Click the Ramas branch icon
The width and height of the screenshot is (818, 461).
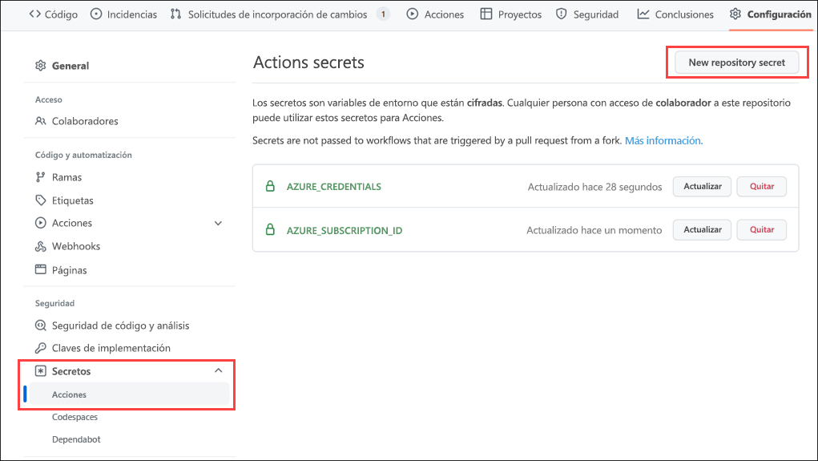pyautogui.click(x=40, y=177)
